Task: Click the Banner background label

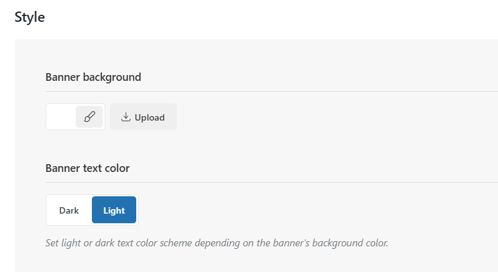Action: coord(93,77)
